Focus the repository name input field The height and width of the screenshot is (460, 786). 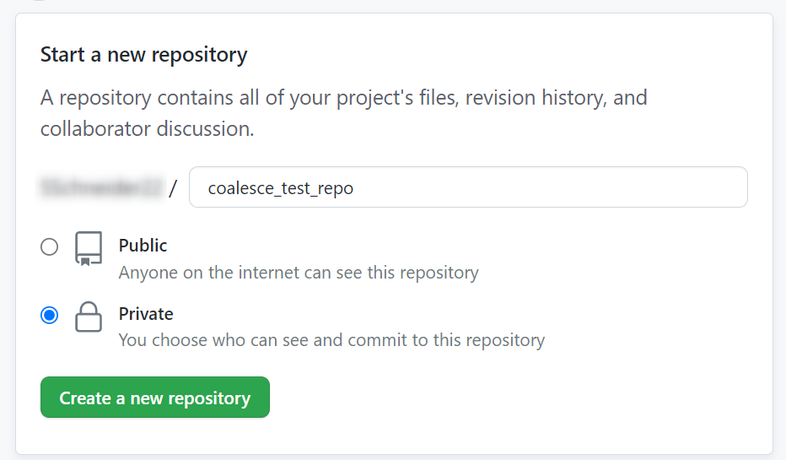[468, 187]
